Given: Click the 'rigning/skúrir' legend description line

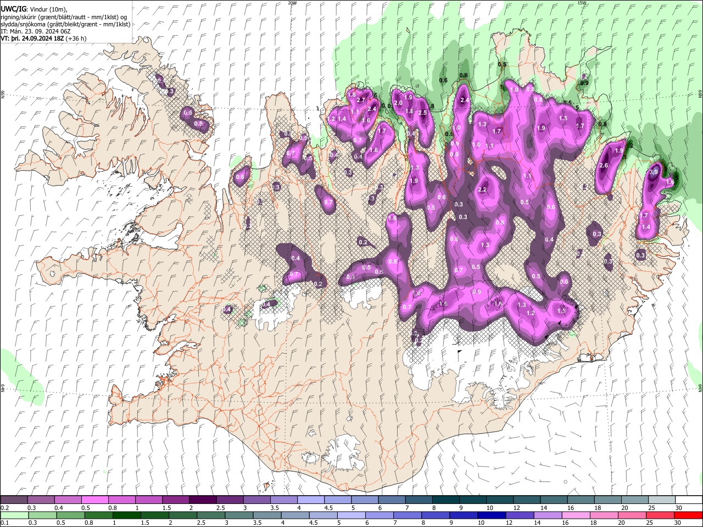Looking at the screenshot, I should (x=63, y=16).
